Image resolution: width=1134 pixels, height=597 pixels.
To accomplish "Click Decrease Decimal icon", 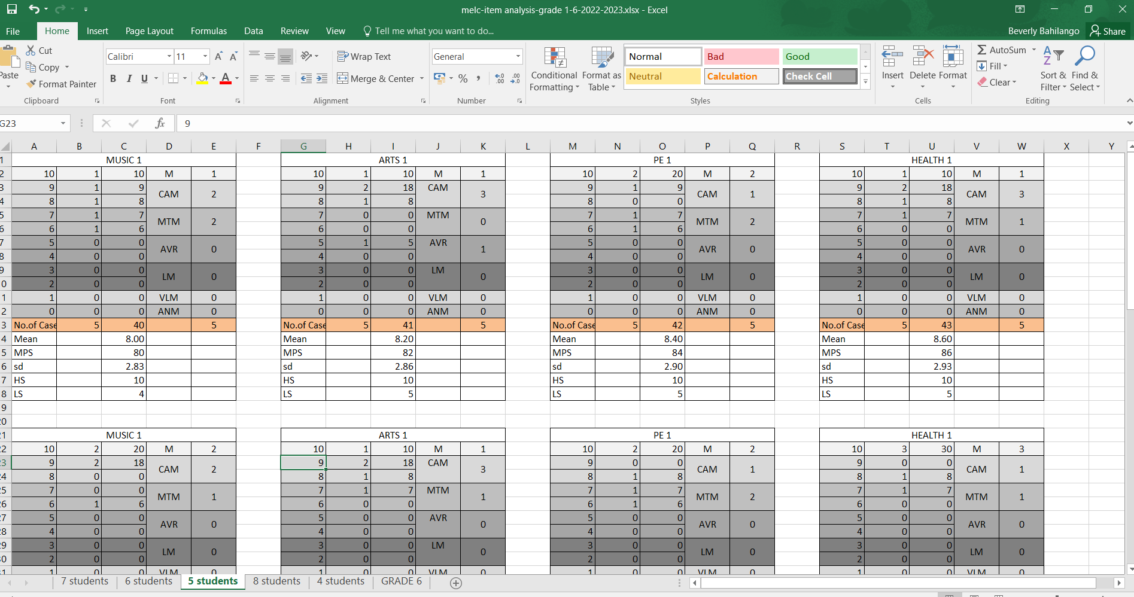I will point(515,78).
